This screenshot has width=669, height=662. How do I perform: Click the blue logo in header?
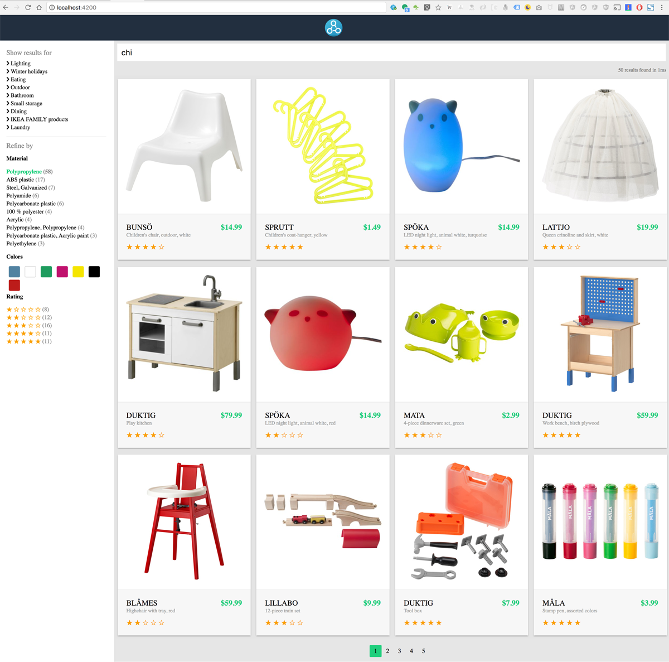333,27
